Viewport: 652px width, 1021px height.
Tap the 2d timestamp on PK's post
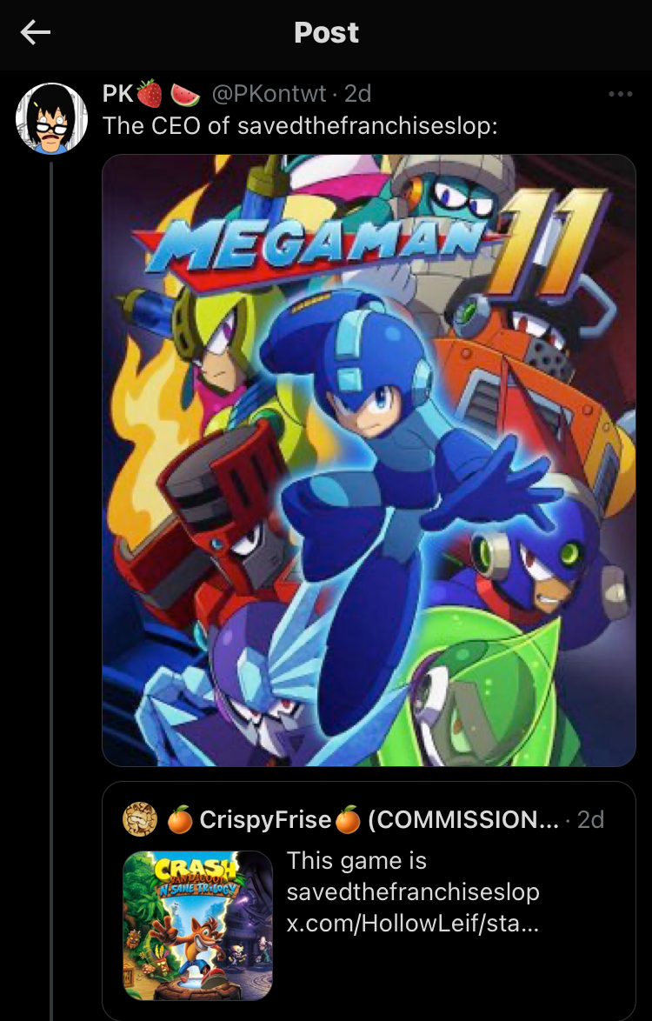point(357,95)
